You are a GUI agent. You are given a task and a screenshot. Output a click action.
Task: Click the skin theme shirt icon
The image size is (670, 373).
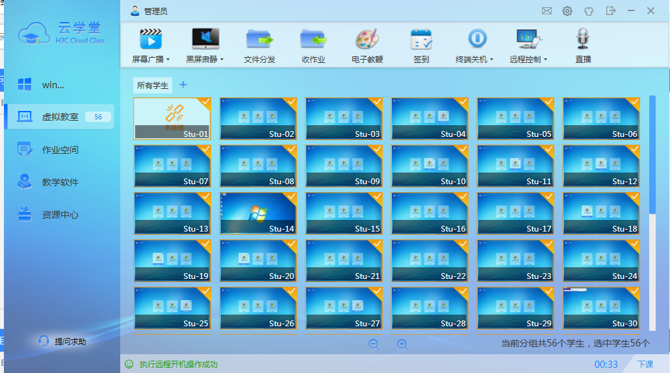pyautogui.click(x=589, y=10)
